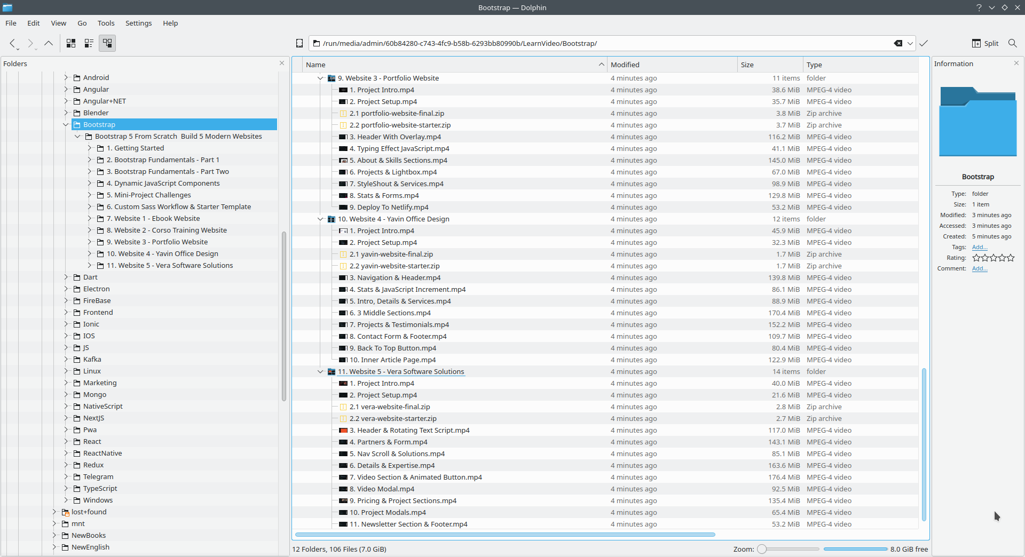The height and width of the screenshot is (557, 1025).
Task: Click the bookmark icon beside the location bar
Action: click(x=299, y=43)
